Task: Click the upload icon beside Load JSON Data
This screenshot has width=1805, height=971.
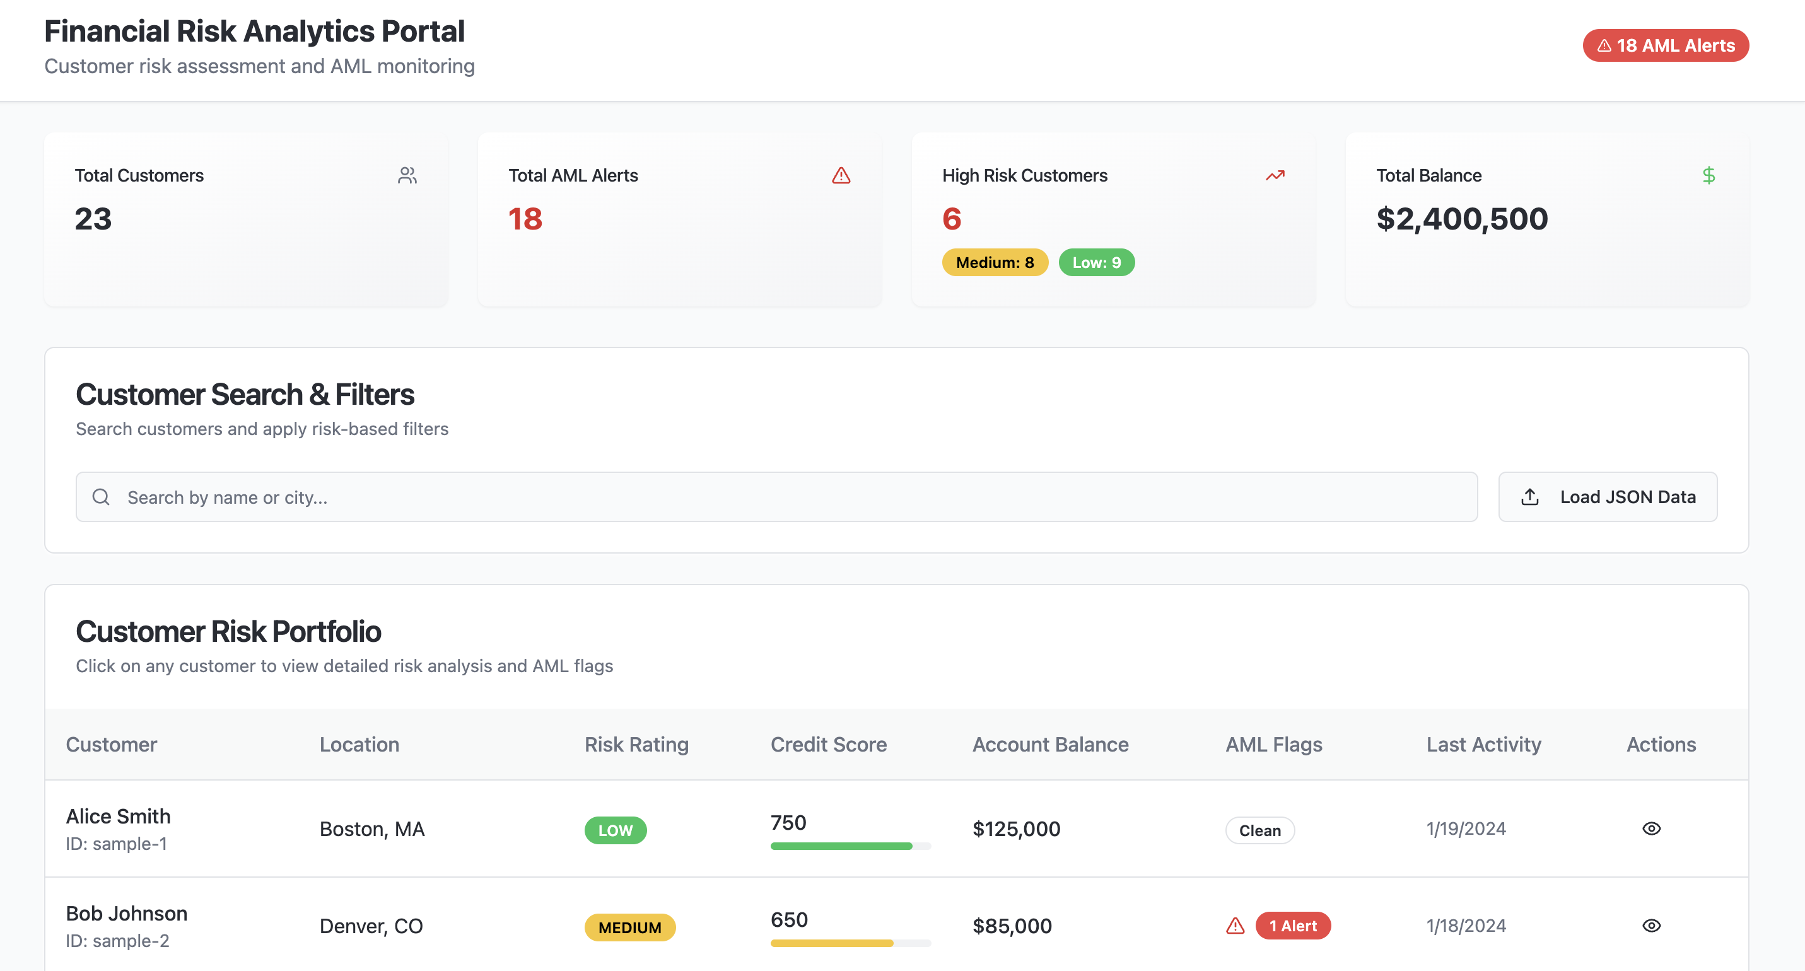Action: [1529, 497]
